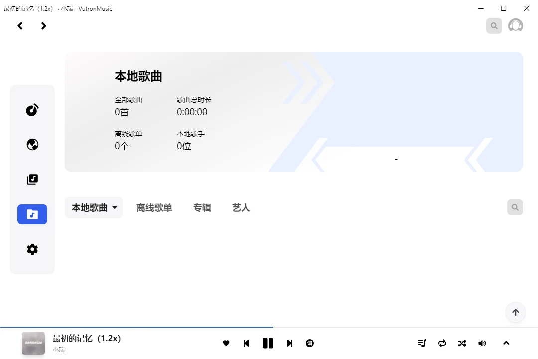Toggle the heart to like song

226,343
